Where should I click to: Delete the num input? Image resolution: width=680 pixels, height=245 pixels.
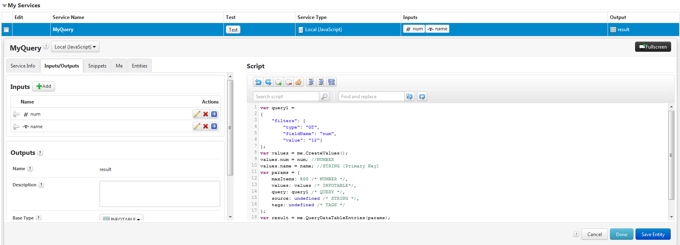[206, 114]
